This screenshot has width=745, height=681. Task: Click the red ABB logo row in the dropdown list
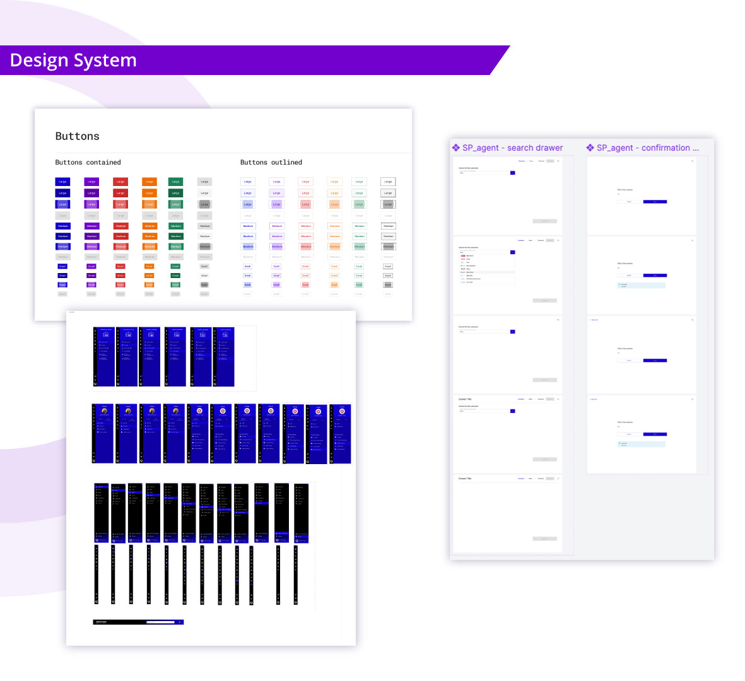coord(487,256)
